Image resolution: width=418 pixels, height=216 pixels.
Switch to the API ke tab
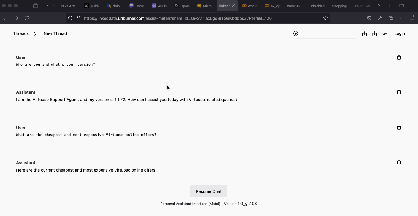coord(160,6)
